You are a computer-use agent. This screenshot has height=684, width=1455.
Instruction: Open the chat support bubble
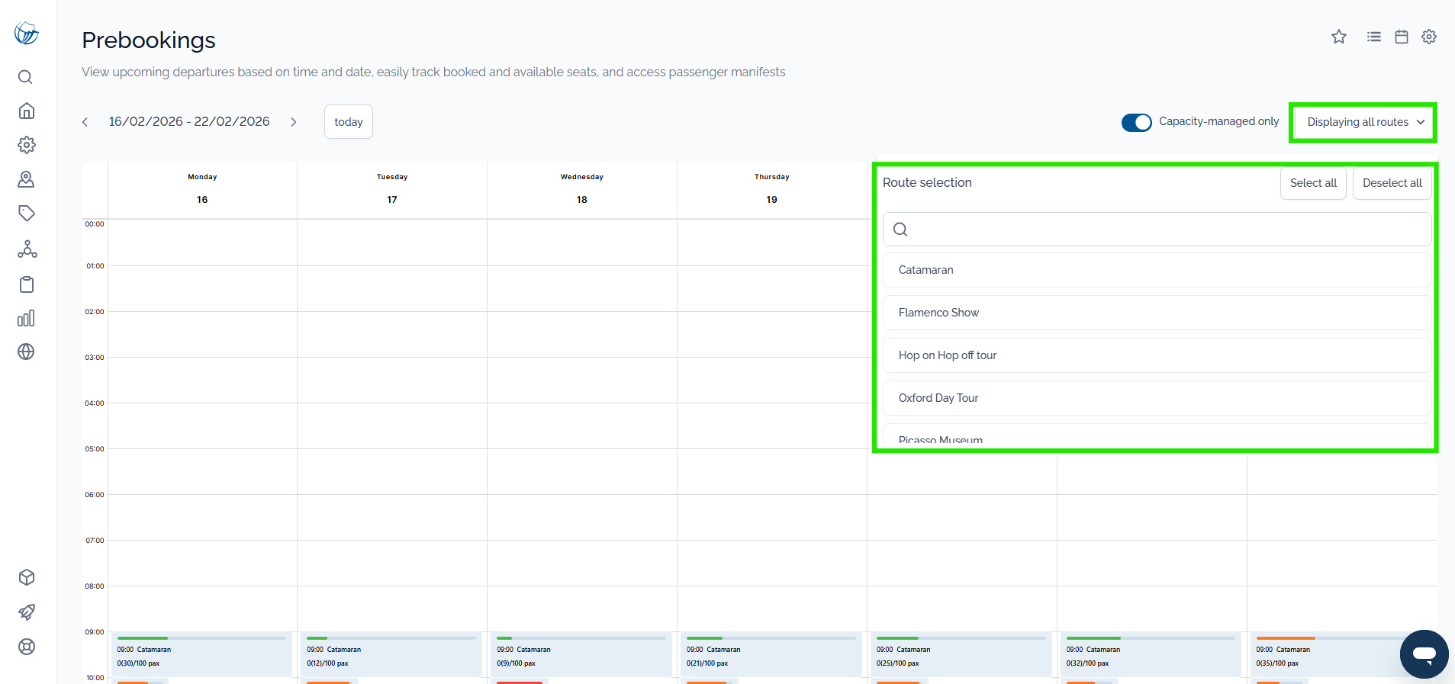[x=1424, y=653]
